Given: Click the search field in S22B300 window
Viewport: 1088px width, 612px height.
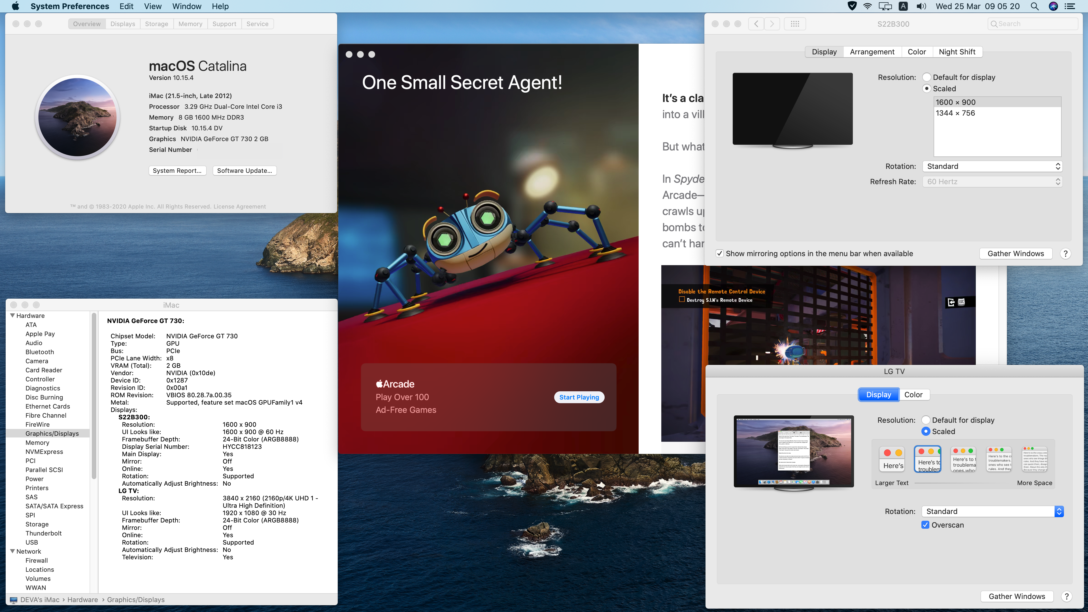Looking at the screenshot, I should (1033, 24).
